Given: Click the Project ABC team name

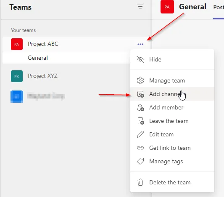Looking at the screenshot, I should pos(43,44).
